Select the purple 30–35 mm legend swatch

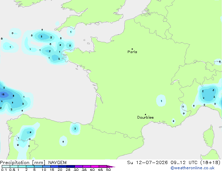(79, 166)
